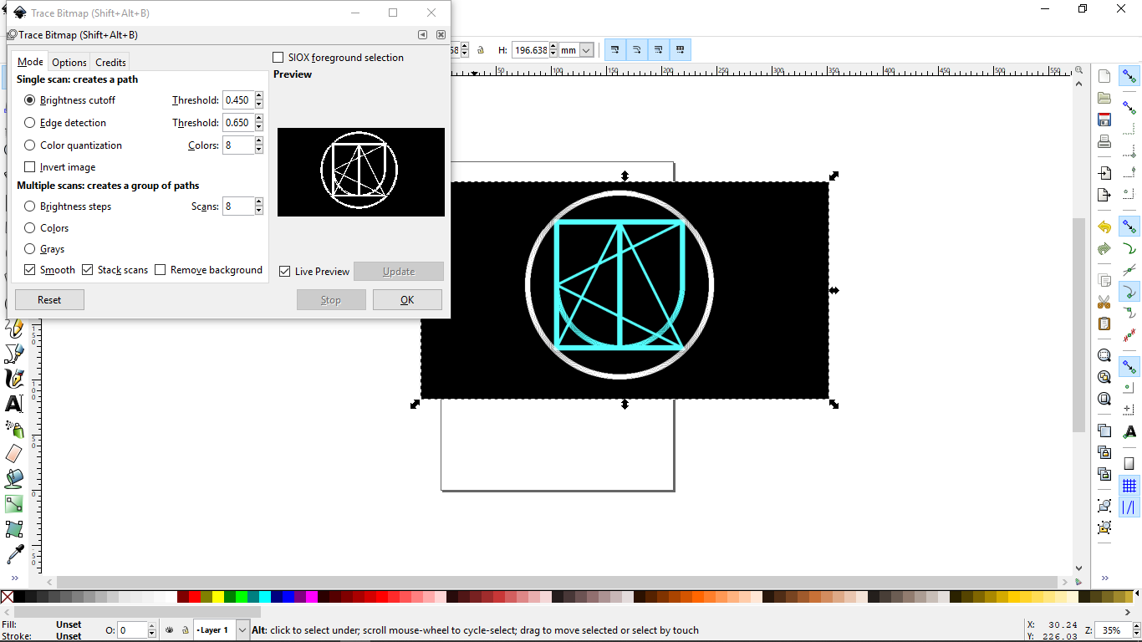
Task: Select the Pencil freehand tool
Action: [x=14, y=329]
